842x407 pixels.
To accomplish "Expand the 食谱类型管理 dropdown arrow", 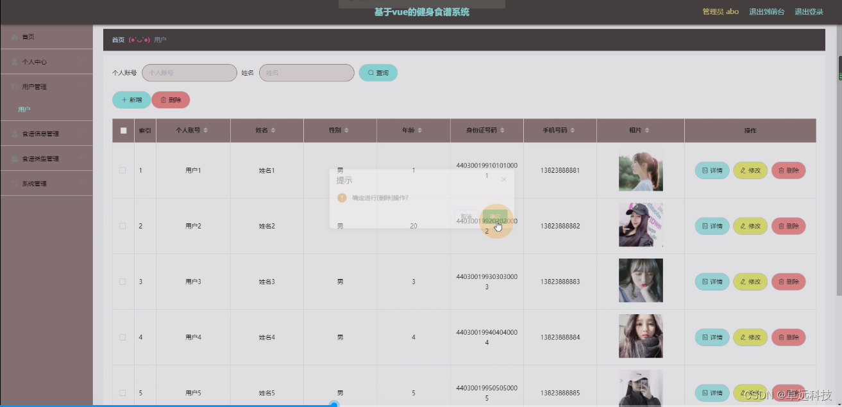I will pos(80,157).
